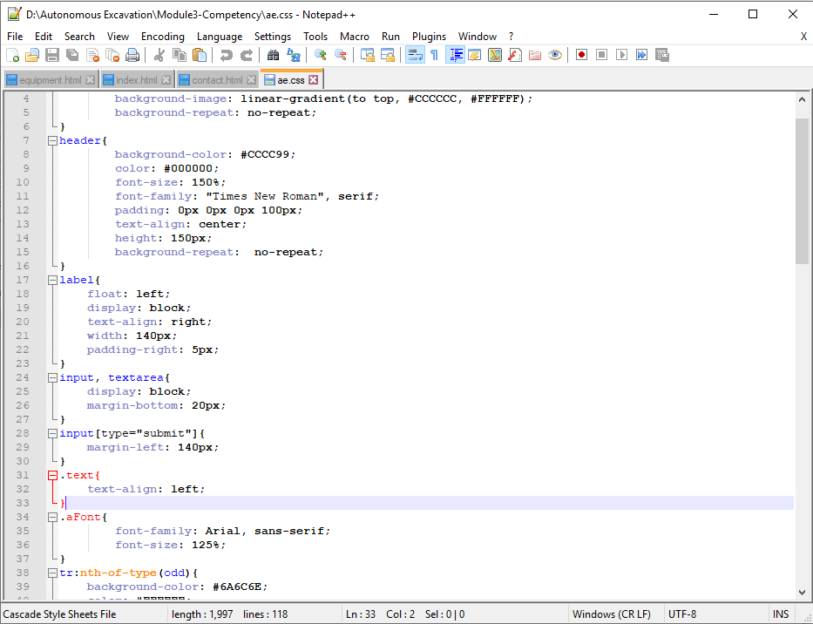The height and width of the screenshot is (624, 813).
Task: Collapse the .text rule fold marker
Action: (52, 475)
